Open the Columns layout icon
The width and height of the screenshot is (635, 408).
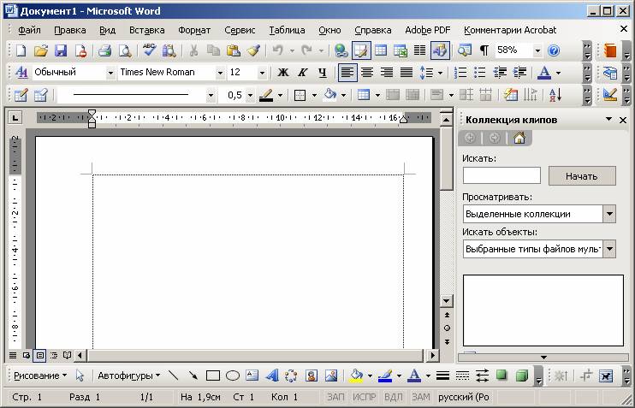tap(419, 50)
